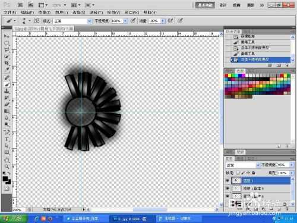297x223 pixels.
Task: Pick the yellow swatch in 色板 panel
Action: click(x=230, y=76)
